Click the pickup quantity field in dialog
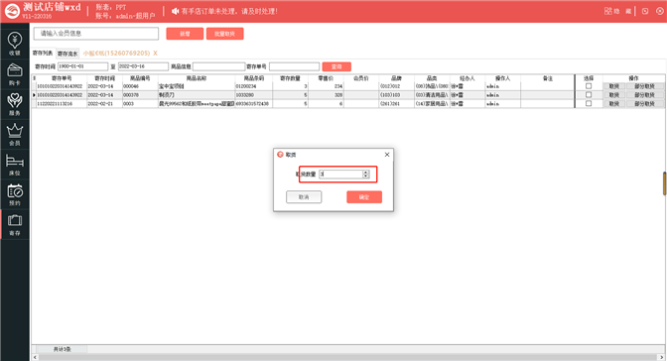The width and height of the screenshot is (667, 361). click(340, 174)
